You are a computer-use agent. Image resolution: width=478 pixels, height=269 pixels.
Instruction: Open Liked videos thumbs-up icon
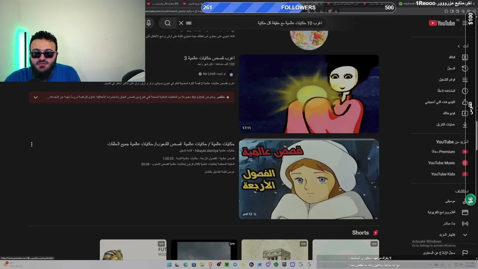[465, 102]
